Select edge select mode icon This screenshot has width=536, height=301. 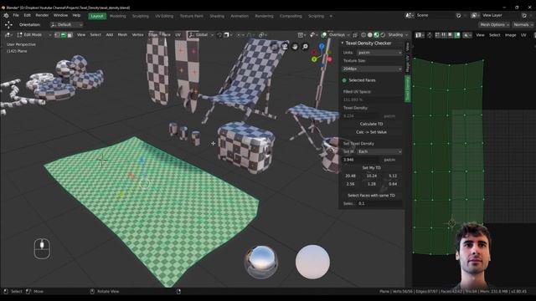64,35
